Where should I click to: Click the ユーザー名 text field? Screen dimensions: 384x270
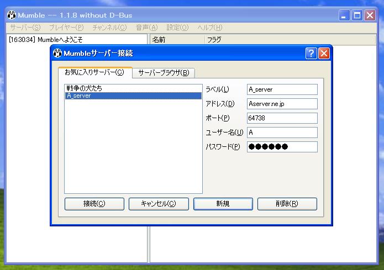[x=282, y=133]
